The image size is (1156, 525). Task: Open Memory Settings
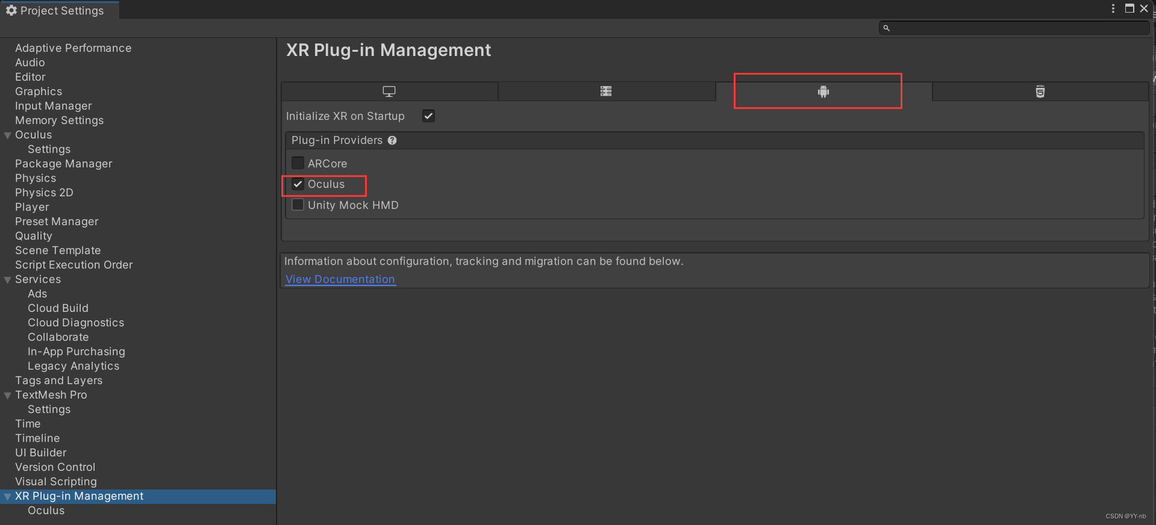coord(59,120)
